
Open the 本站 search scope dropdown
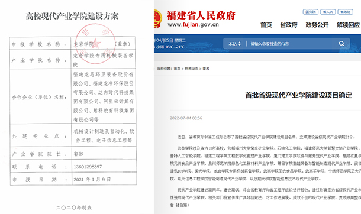pyautogui.click(x=234, y=44)
